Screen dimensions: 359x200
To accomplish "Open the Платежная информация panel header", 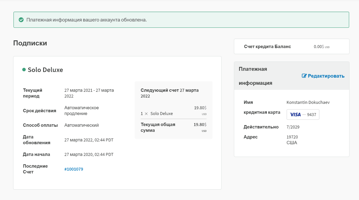I will click(x=256, y=76).
